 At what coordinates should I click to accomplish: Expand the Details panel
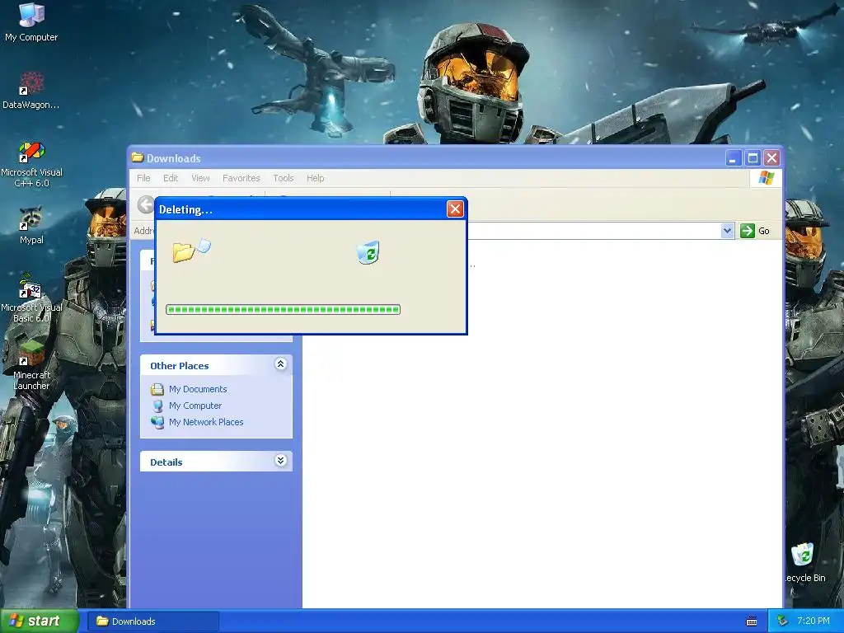click(280, 460)
